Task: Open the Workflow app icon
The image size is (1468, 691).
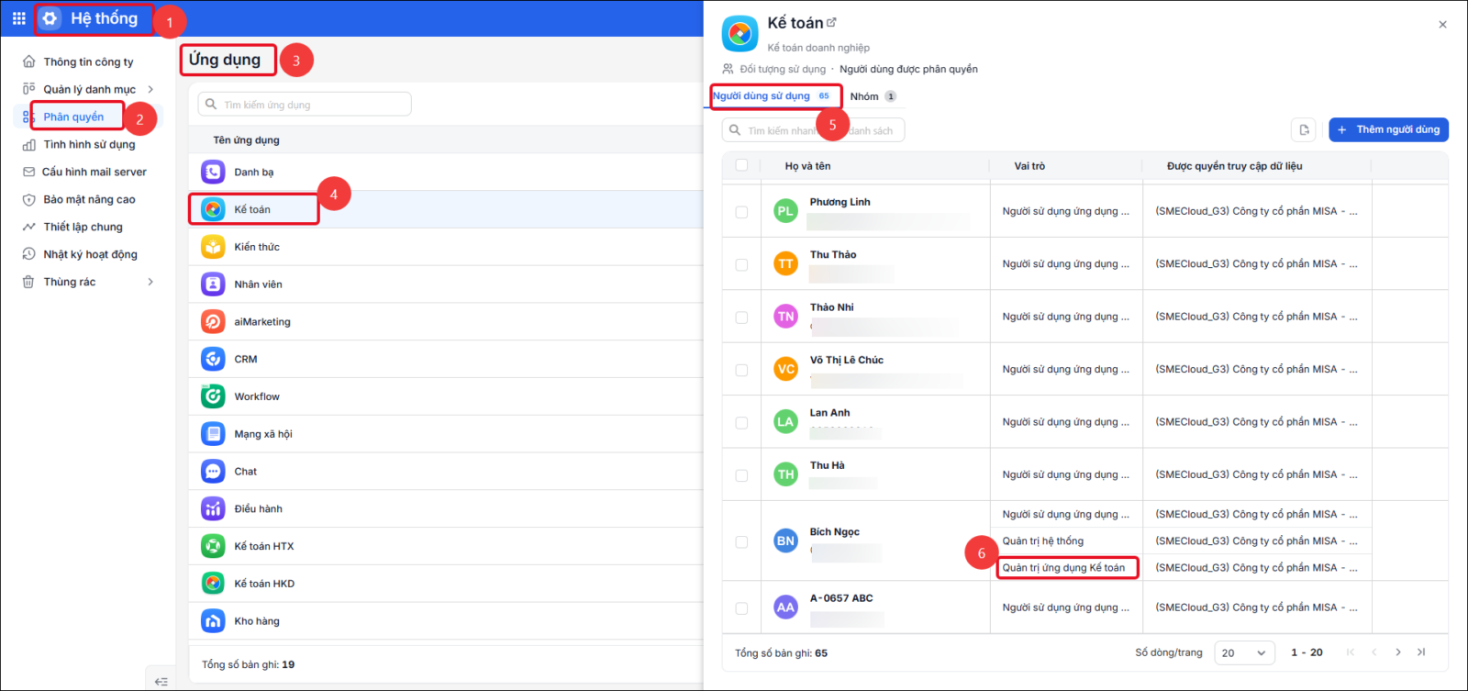Action: point(213,396)
